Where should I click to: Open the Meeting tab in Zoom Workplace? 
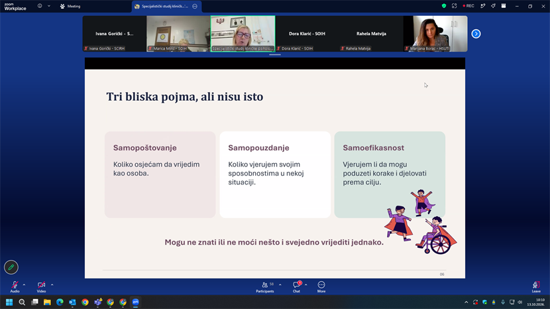click(70, 6)
